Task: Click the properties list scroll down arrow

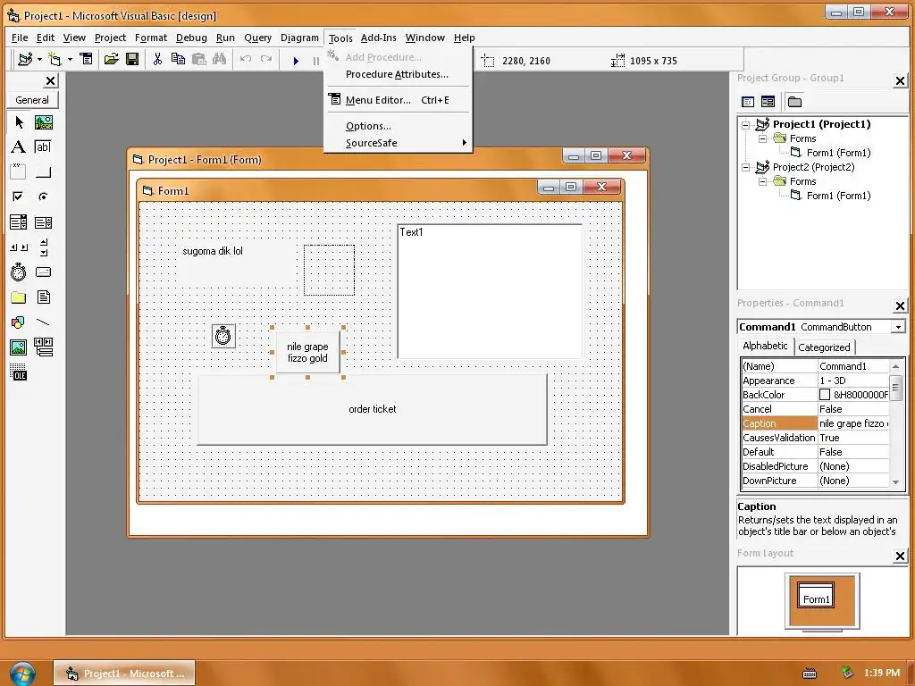Action: coord(895,481)
